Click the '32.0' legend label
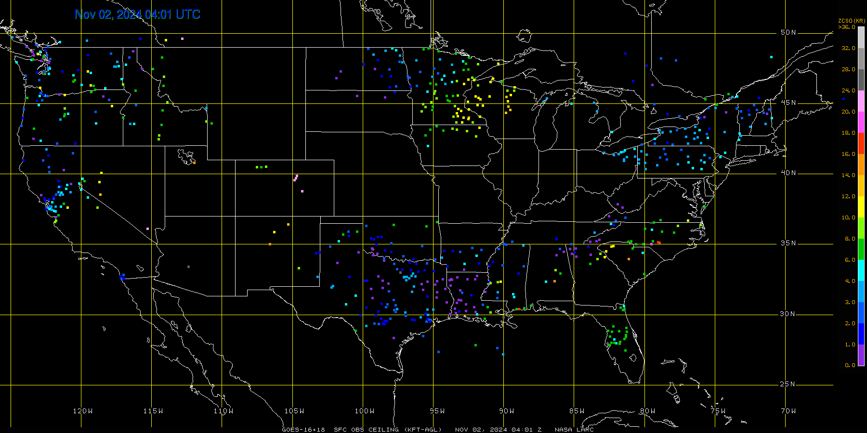Image resolution: width=867 pixels, height=433 pixels. point(848,48)
